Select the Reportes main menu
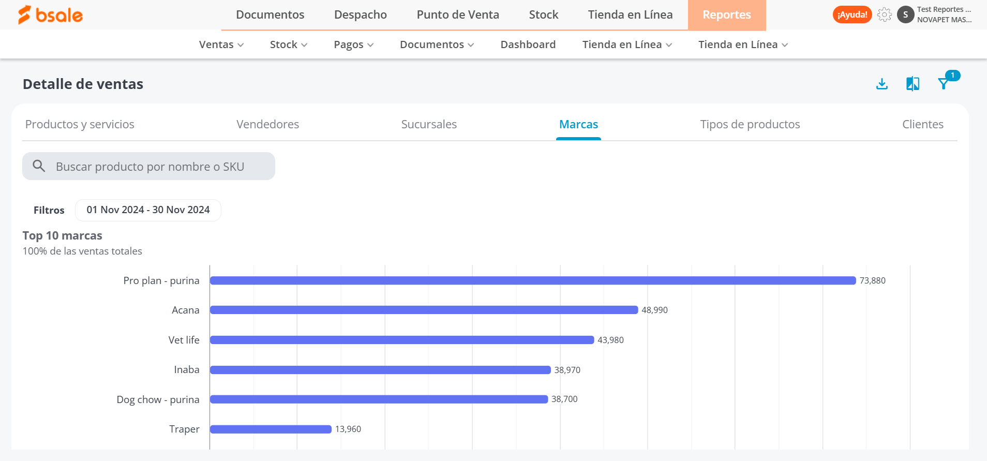The width and height of the screenshot is (987, 461). 727,15
